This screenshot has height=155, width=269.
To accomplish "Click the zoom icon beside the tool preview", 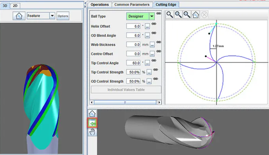I will tap(93, 114).
